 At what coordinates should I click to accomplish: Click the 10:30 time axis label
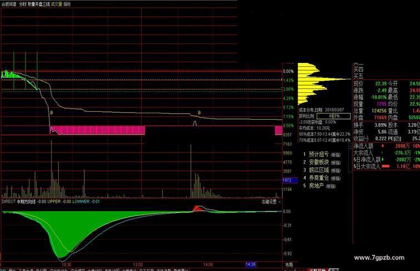tap(67, 264)
